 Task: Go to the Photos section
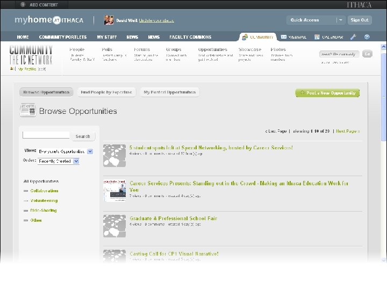click(x=278, y=49)
